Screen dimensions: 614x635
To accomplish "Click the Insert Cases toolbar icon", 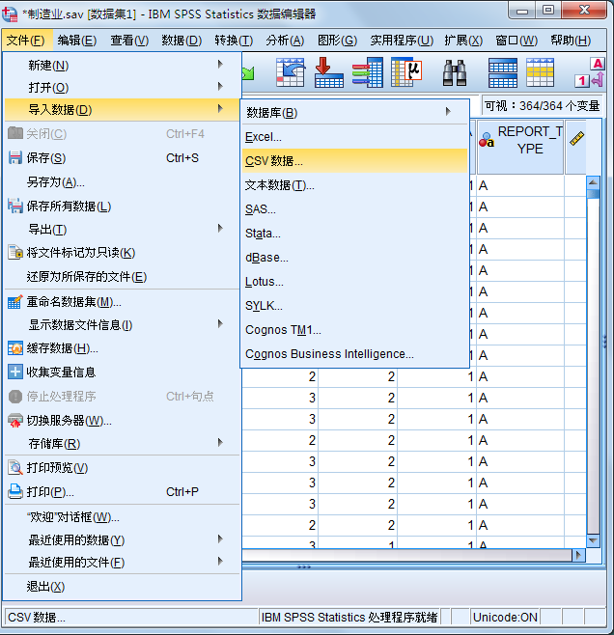I will (503, 73).
